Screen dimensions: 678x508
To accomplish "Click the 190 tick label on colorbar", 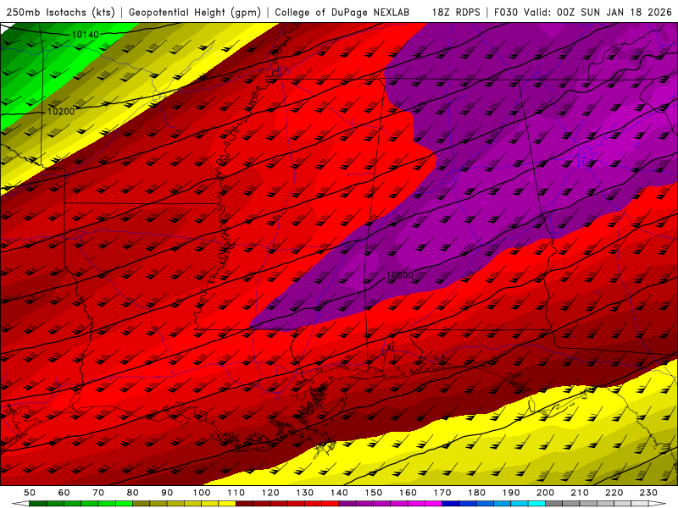I will pyautogui.click(x=511, y=493).
